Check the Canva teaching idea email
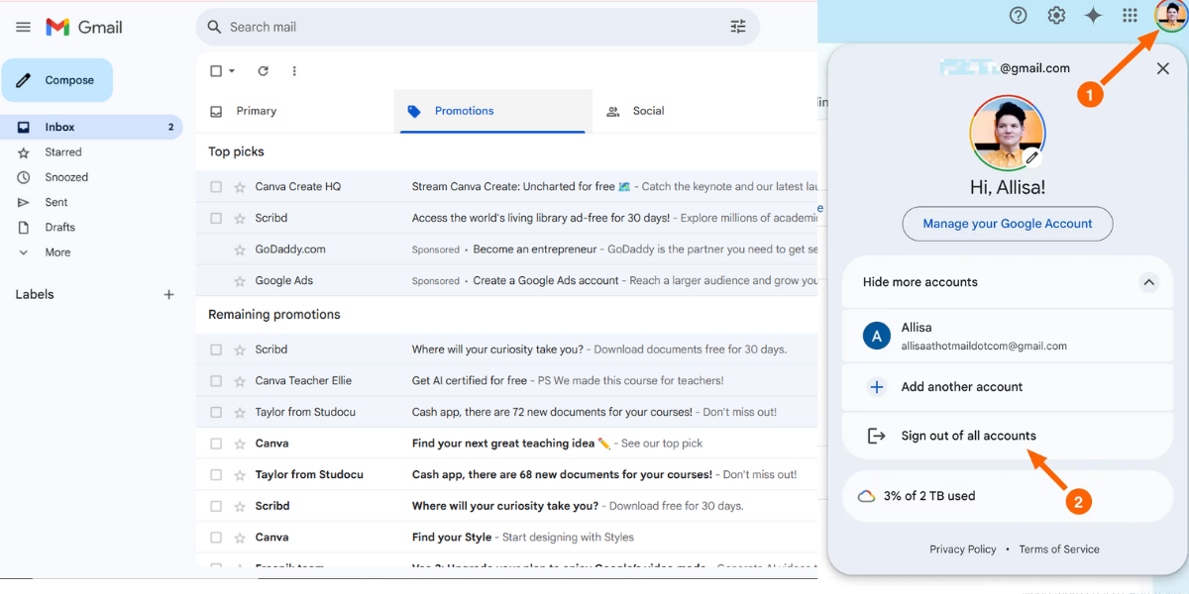This screenshot has height=594, width=1189. (216, 444)
